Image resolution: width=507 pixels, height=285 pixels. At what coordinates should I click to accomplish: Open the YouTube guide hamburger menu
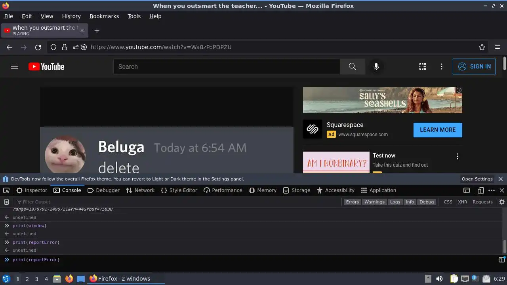coord(14,66)
